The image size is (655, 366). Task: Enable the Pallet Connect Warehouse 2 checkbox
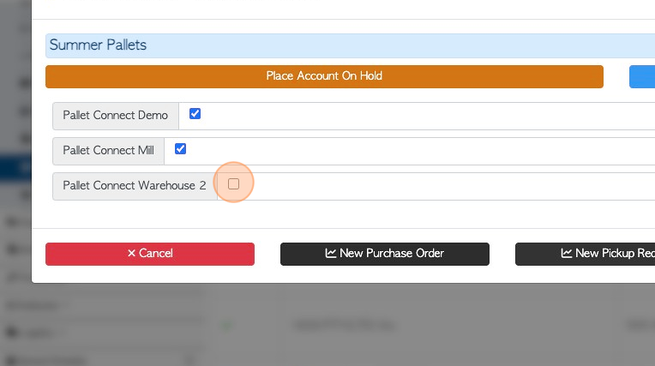click(233, 183)
